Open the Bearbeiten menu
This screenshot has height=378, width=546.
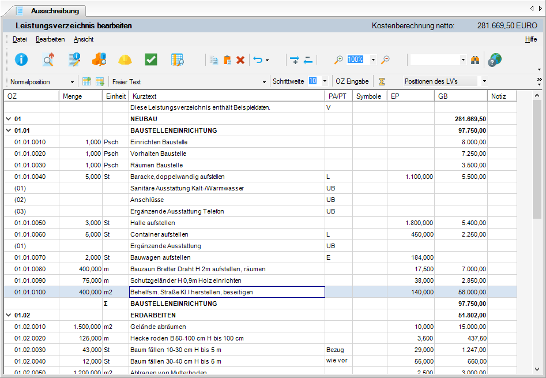[x=50, y=39]
